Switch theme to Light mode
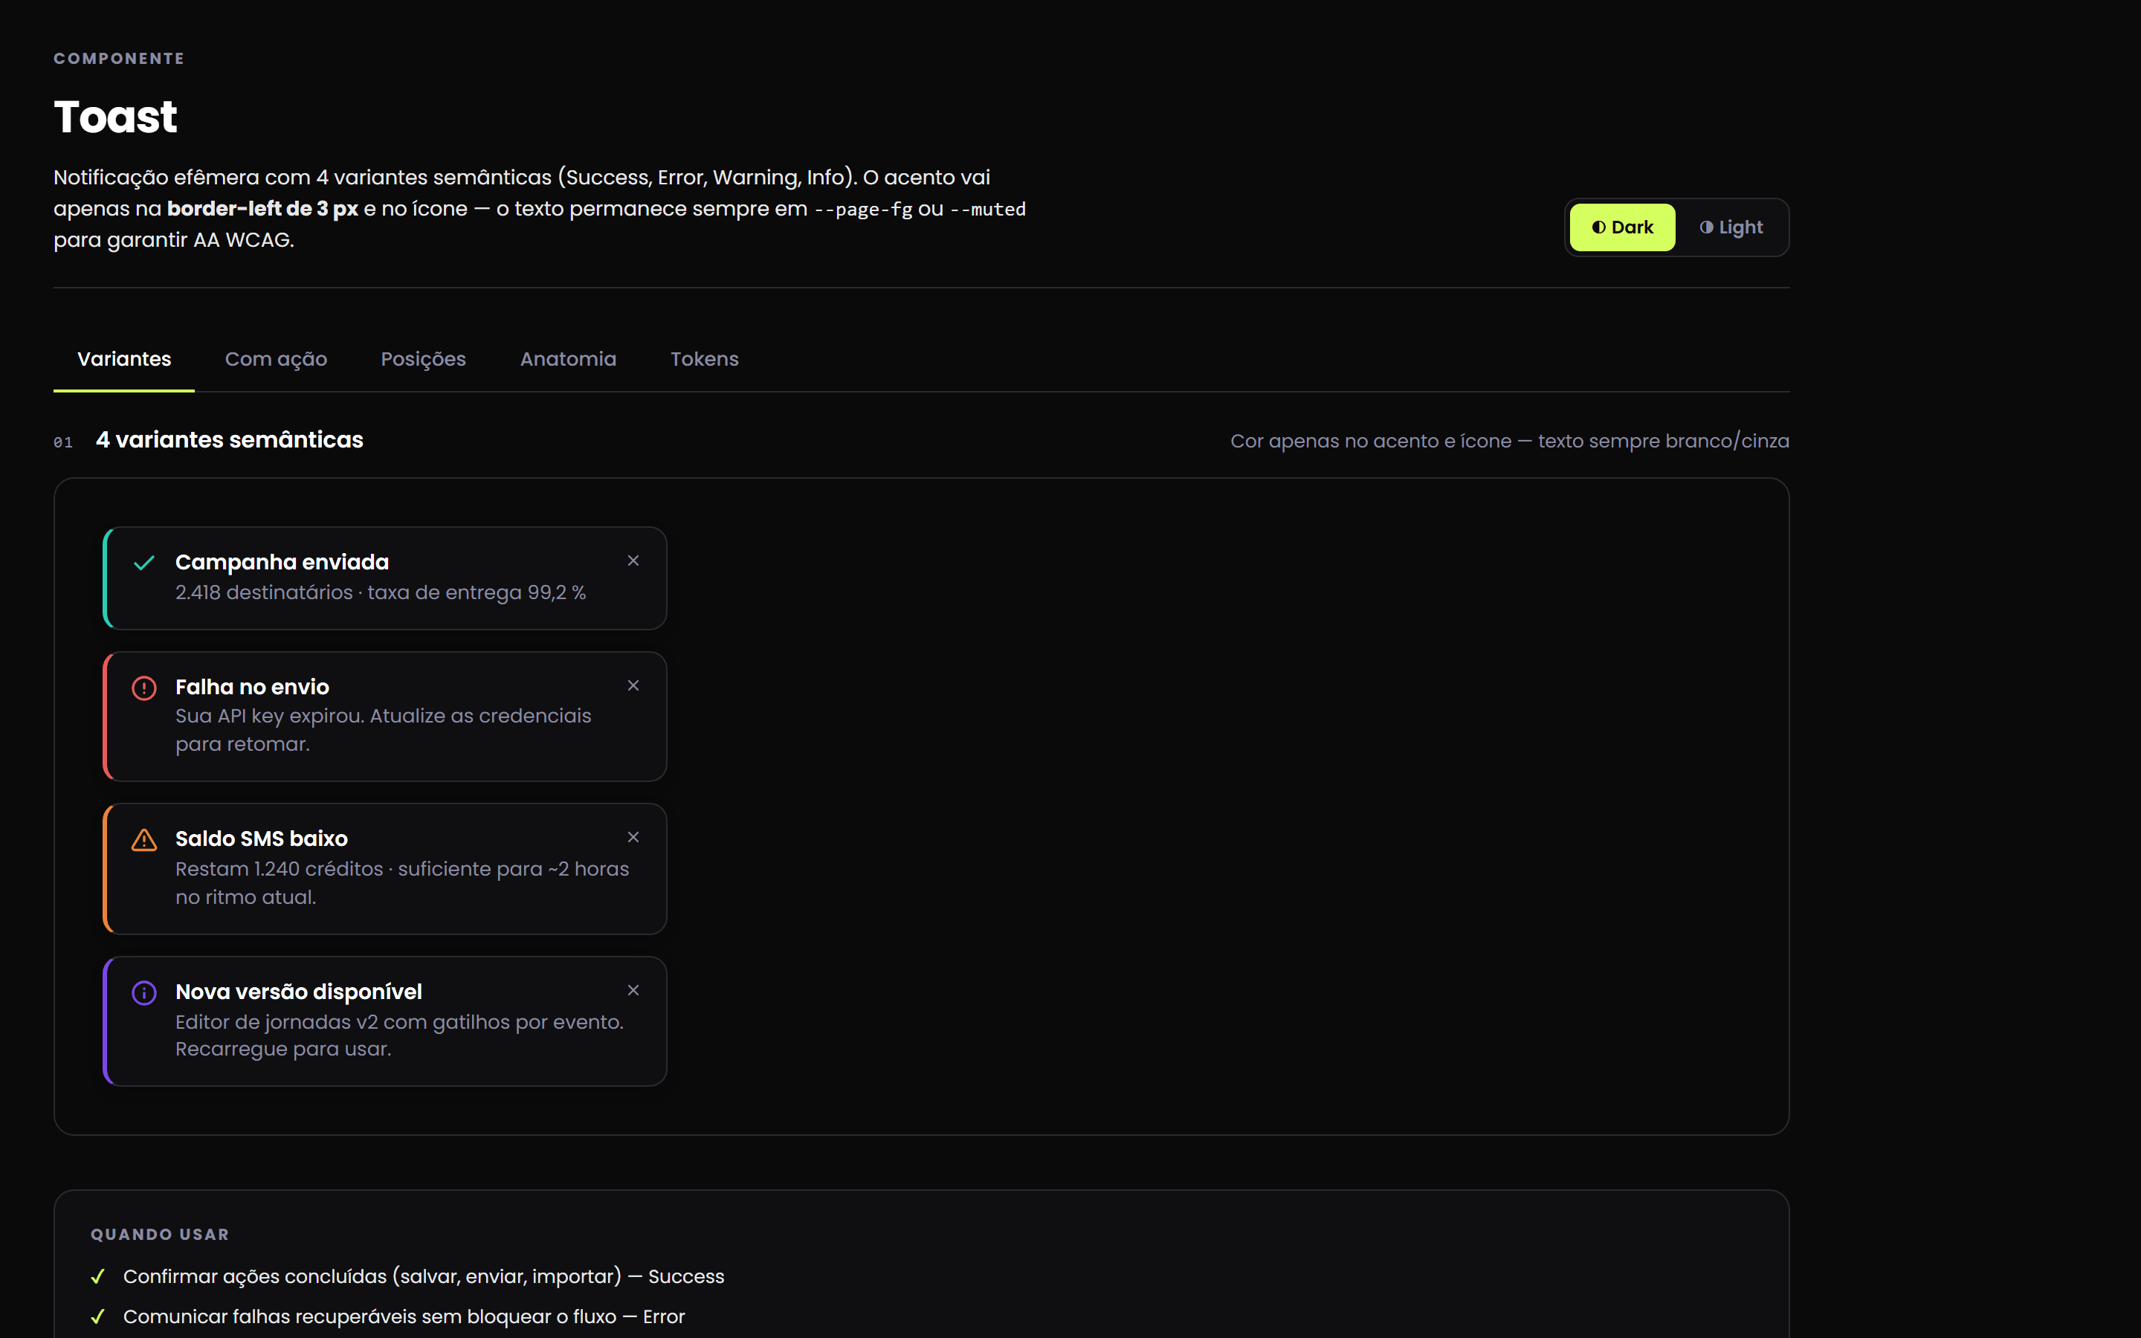 [x=1731, y=227]
